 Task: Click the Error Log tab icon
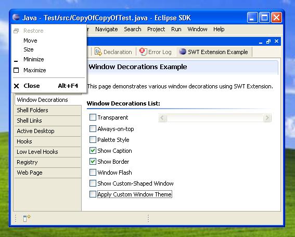pos(143,51)
